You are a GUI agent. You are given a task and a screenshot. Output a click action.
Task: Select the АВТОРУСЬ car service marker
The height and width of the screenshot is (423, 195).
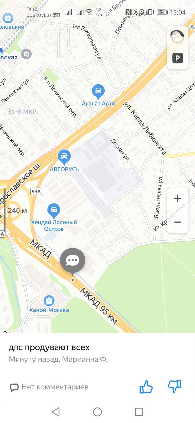64,156
